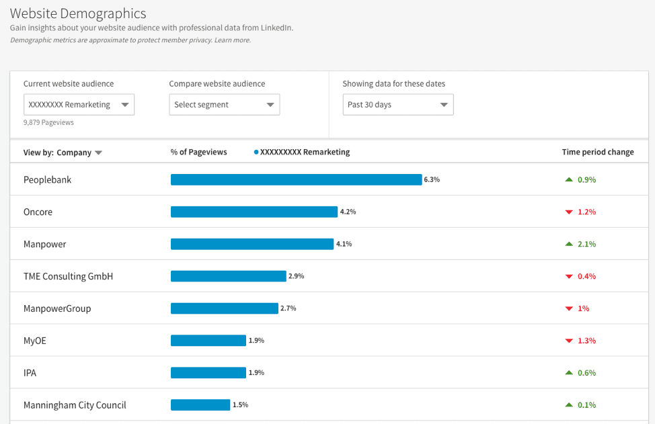Screen dimensions: 655x424
Task: Click the blue legend dot next to Remarketing label
Action: tap(256, 152)
